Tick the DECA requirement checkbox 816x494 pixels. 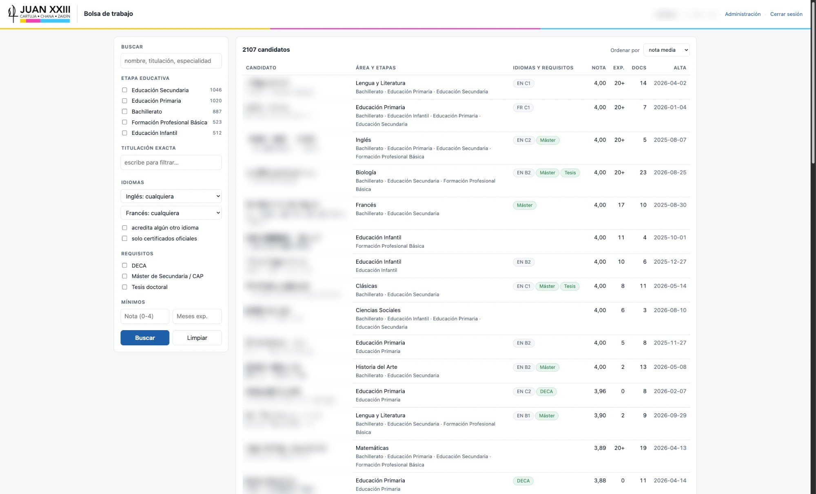pyautogui.click(x=124, y=265)
